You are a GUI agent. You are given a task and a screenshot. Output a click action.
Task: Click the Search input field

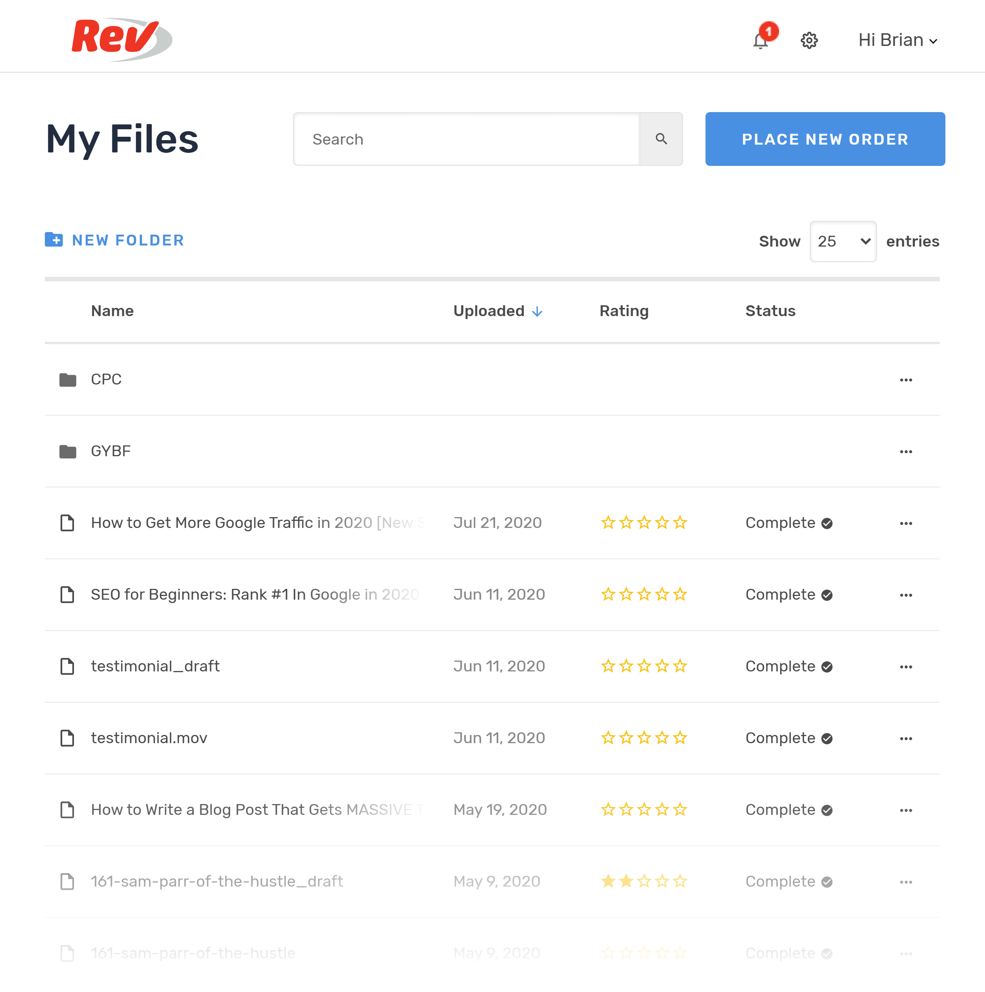(x=466, y=139)
